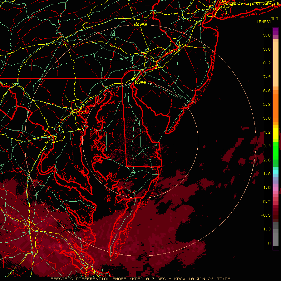Select the -1.3 legend value
Image resolution: width=281 pixels, height=281 pixels.
(x=266, y=229)
